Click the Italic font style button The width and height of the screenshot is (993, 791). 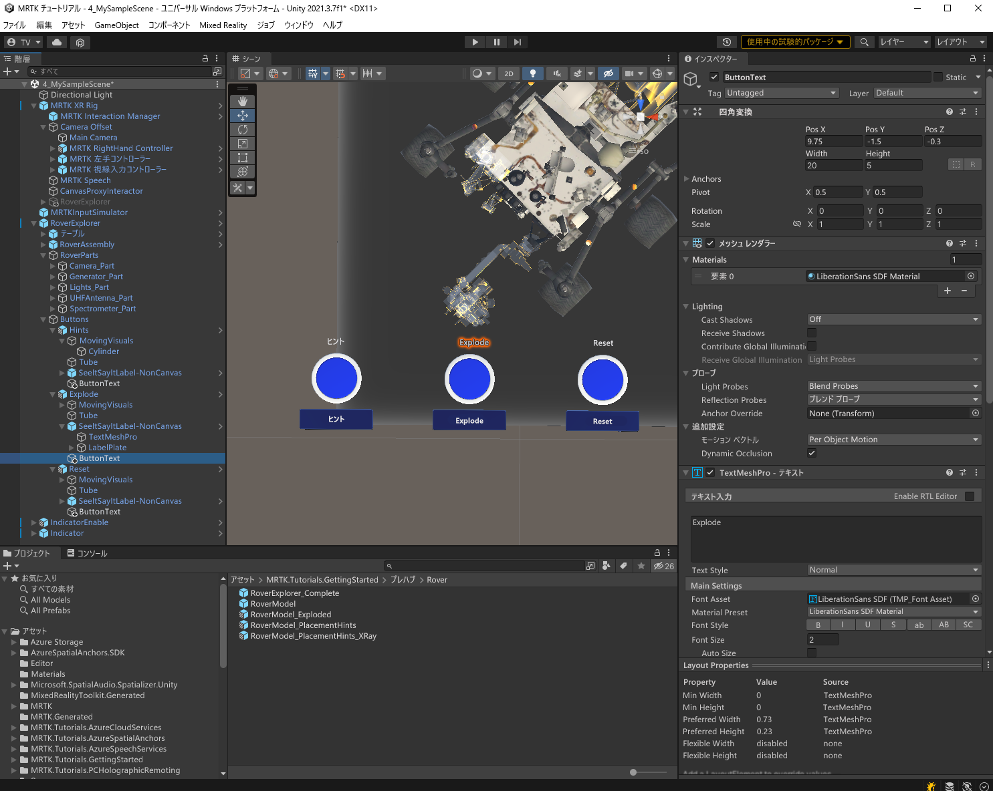tap(843, 625)
